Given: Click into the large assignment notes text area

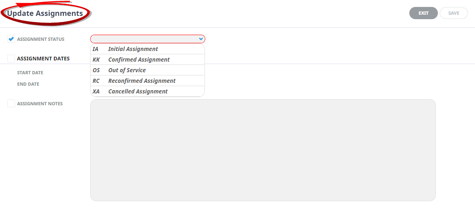Looking at the screenshot, I should pyautogui.click(x=263, y=150).
